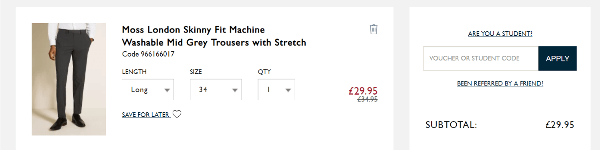Open BEEN REFERRED BY A FRIEND? link
The image size is (601, 150).
(x=500, y=83)
